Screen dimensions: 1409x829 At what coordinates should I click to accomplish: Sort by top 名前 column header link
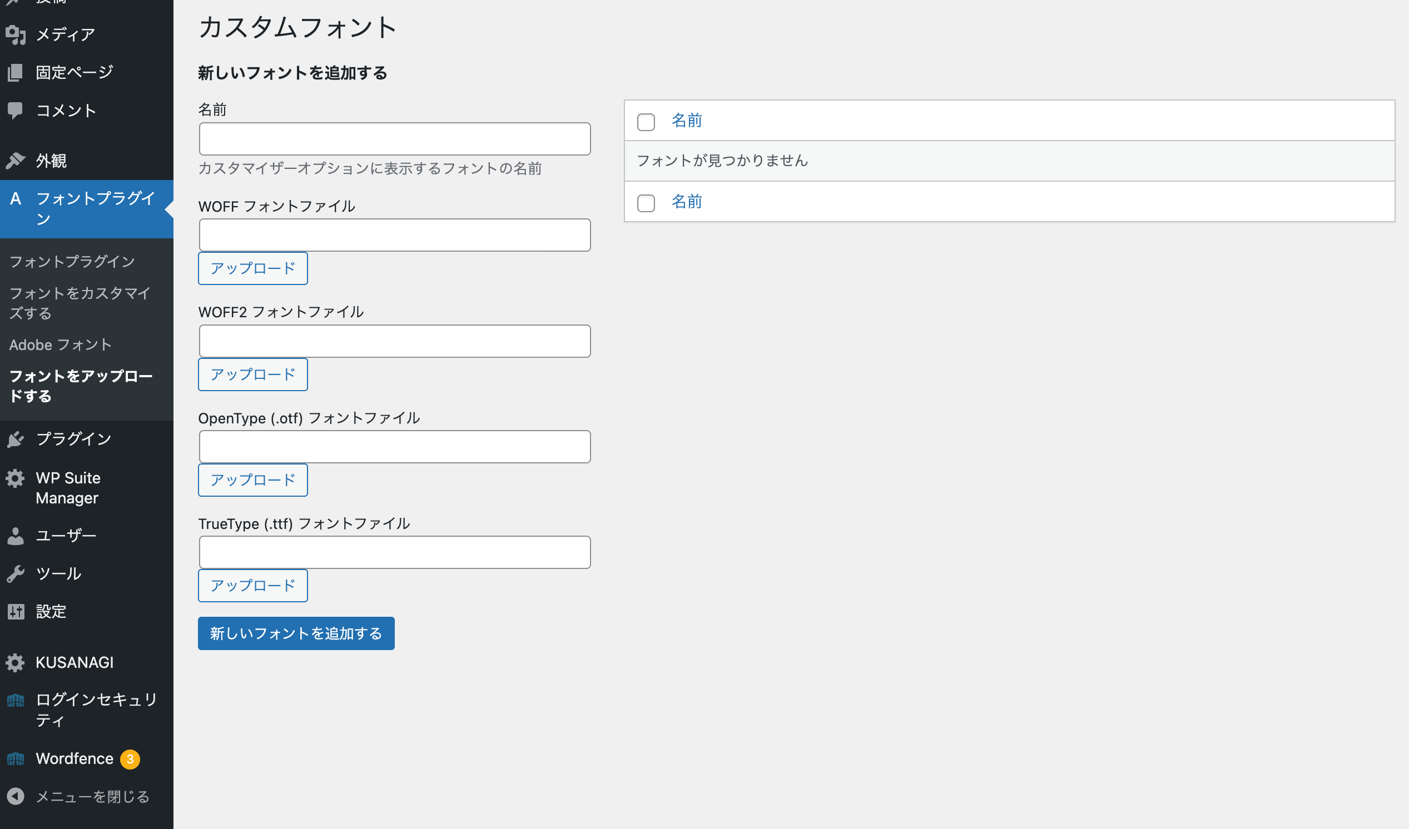point(687,121)
